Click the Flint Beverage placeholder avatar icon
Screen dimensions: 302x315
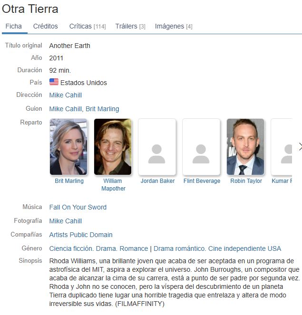201,147
